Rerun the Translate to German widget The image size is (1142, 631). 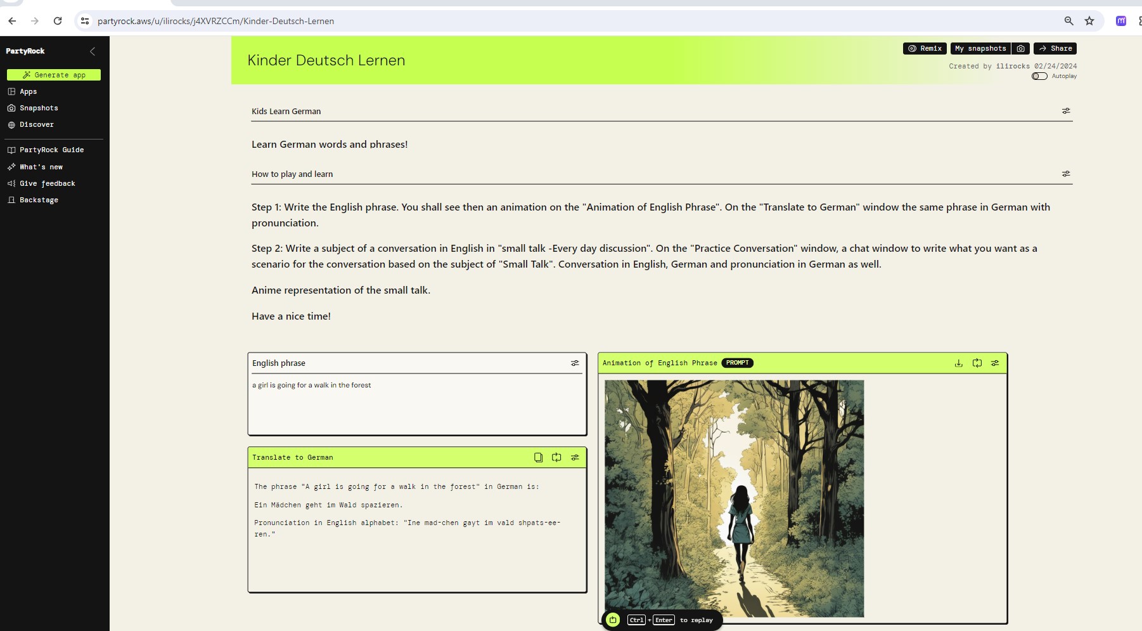pos(556,457)
